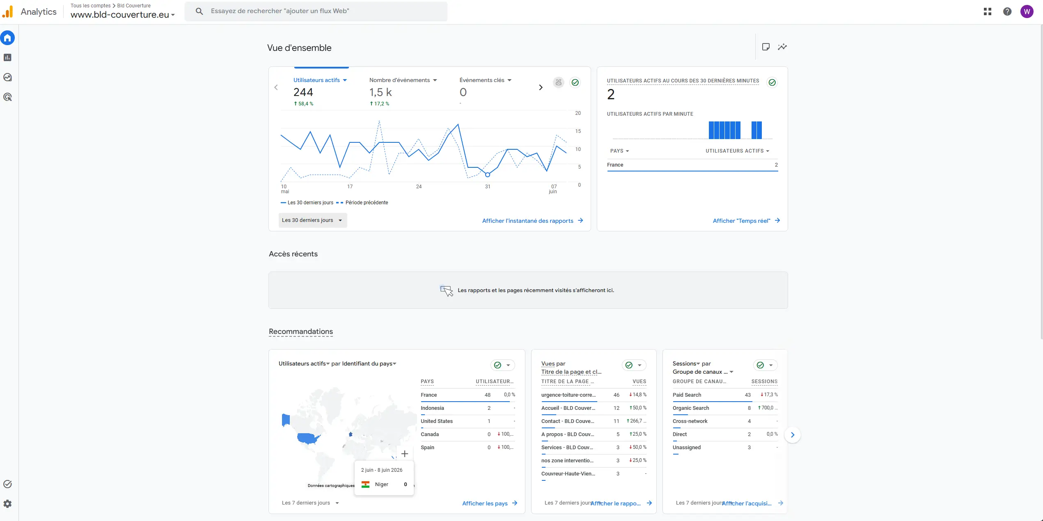Open the Groupe de canaux dimension dropdown
Image resolution: width=1043 pixels, height=521 pixels.
point(703,372)
